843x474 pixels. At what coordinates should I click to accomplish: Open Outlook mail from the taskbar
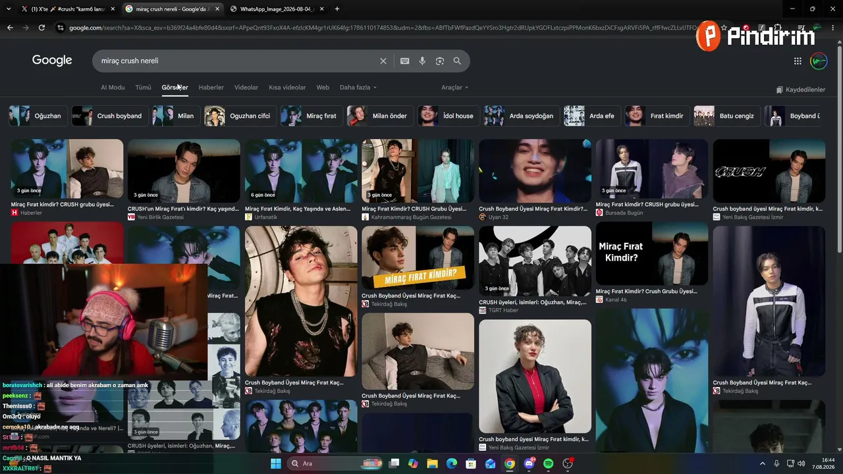[491, 463]
